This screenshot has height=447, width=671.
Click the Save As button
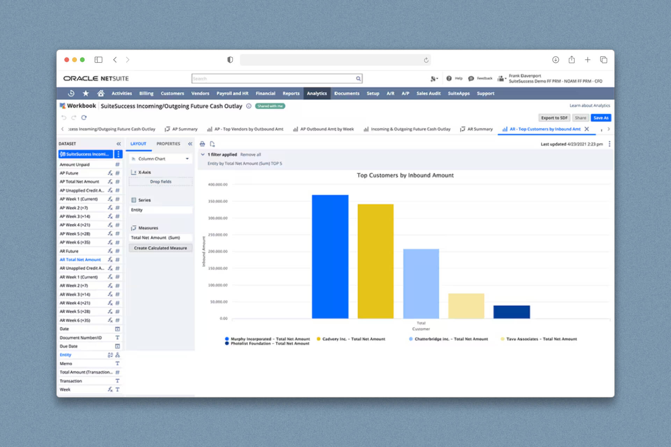click(x=601, y=118)
